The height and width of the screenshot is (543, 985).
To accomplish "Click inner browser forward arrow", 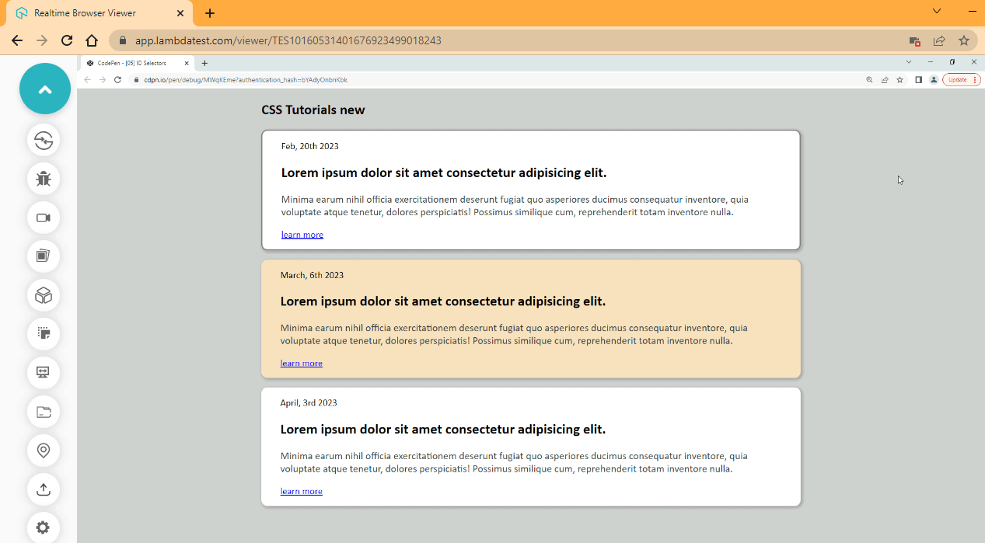I will (102, 79).
